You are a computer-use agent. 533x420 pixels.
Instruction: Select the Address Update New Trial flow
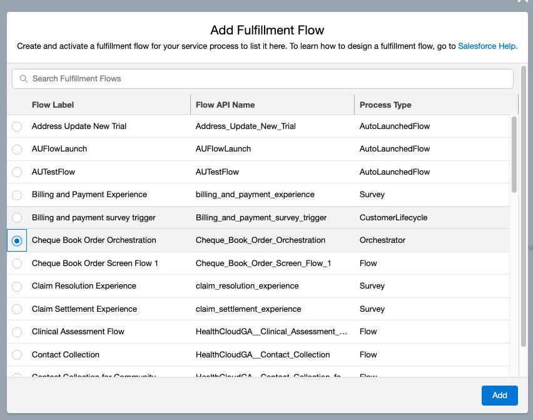coord(17,126)
